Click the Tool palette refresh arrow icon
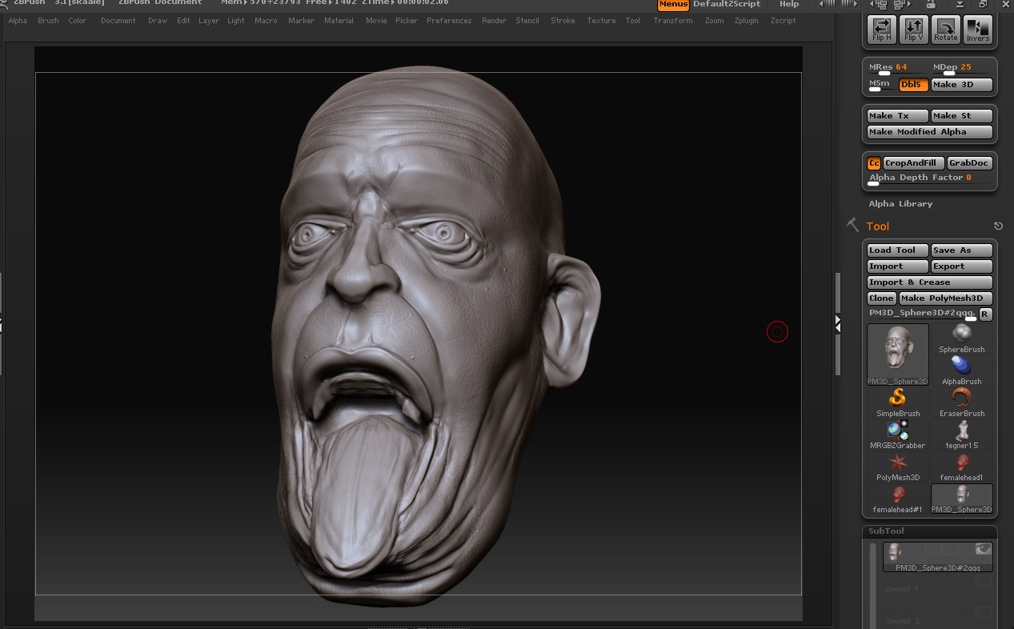1014x629 pixels. (x=998, y=226)
